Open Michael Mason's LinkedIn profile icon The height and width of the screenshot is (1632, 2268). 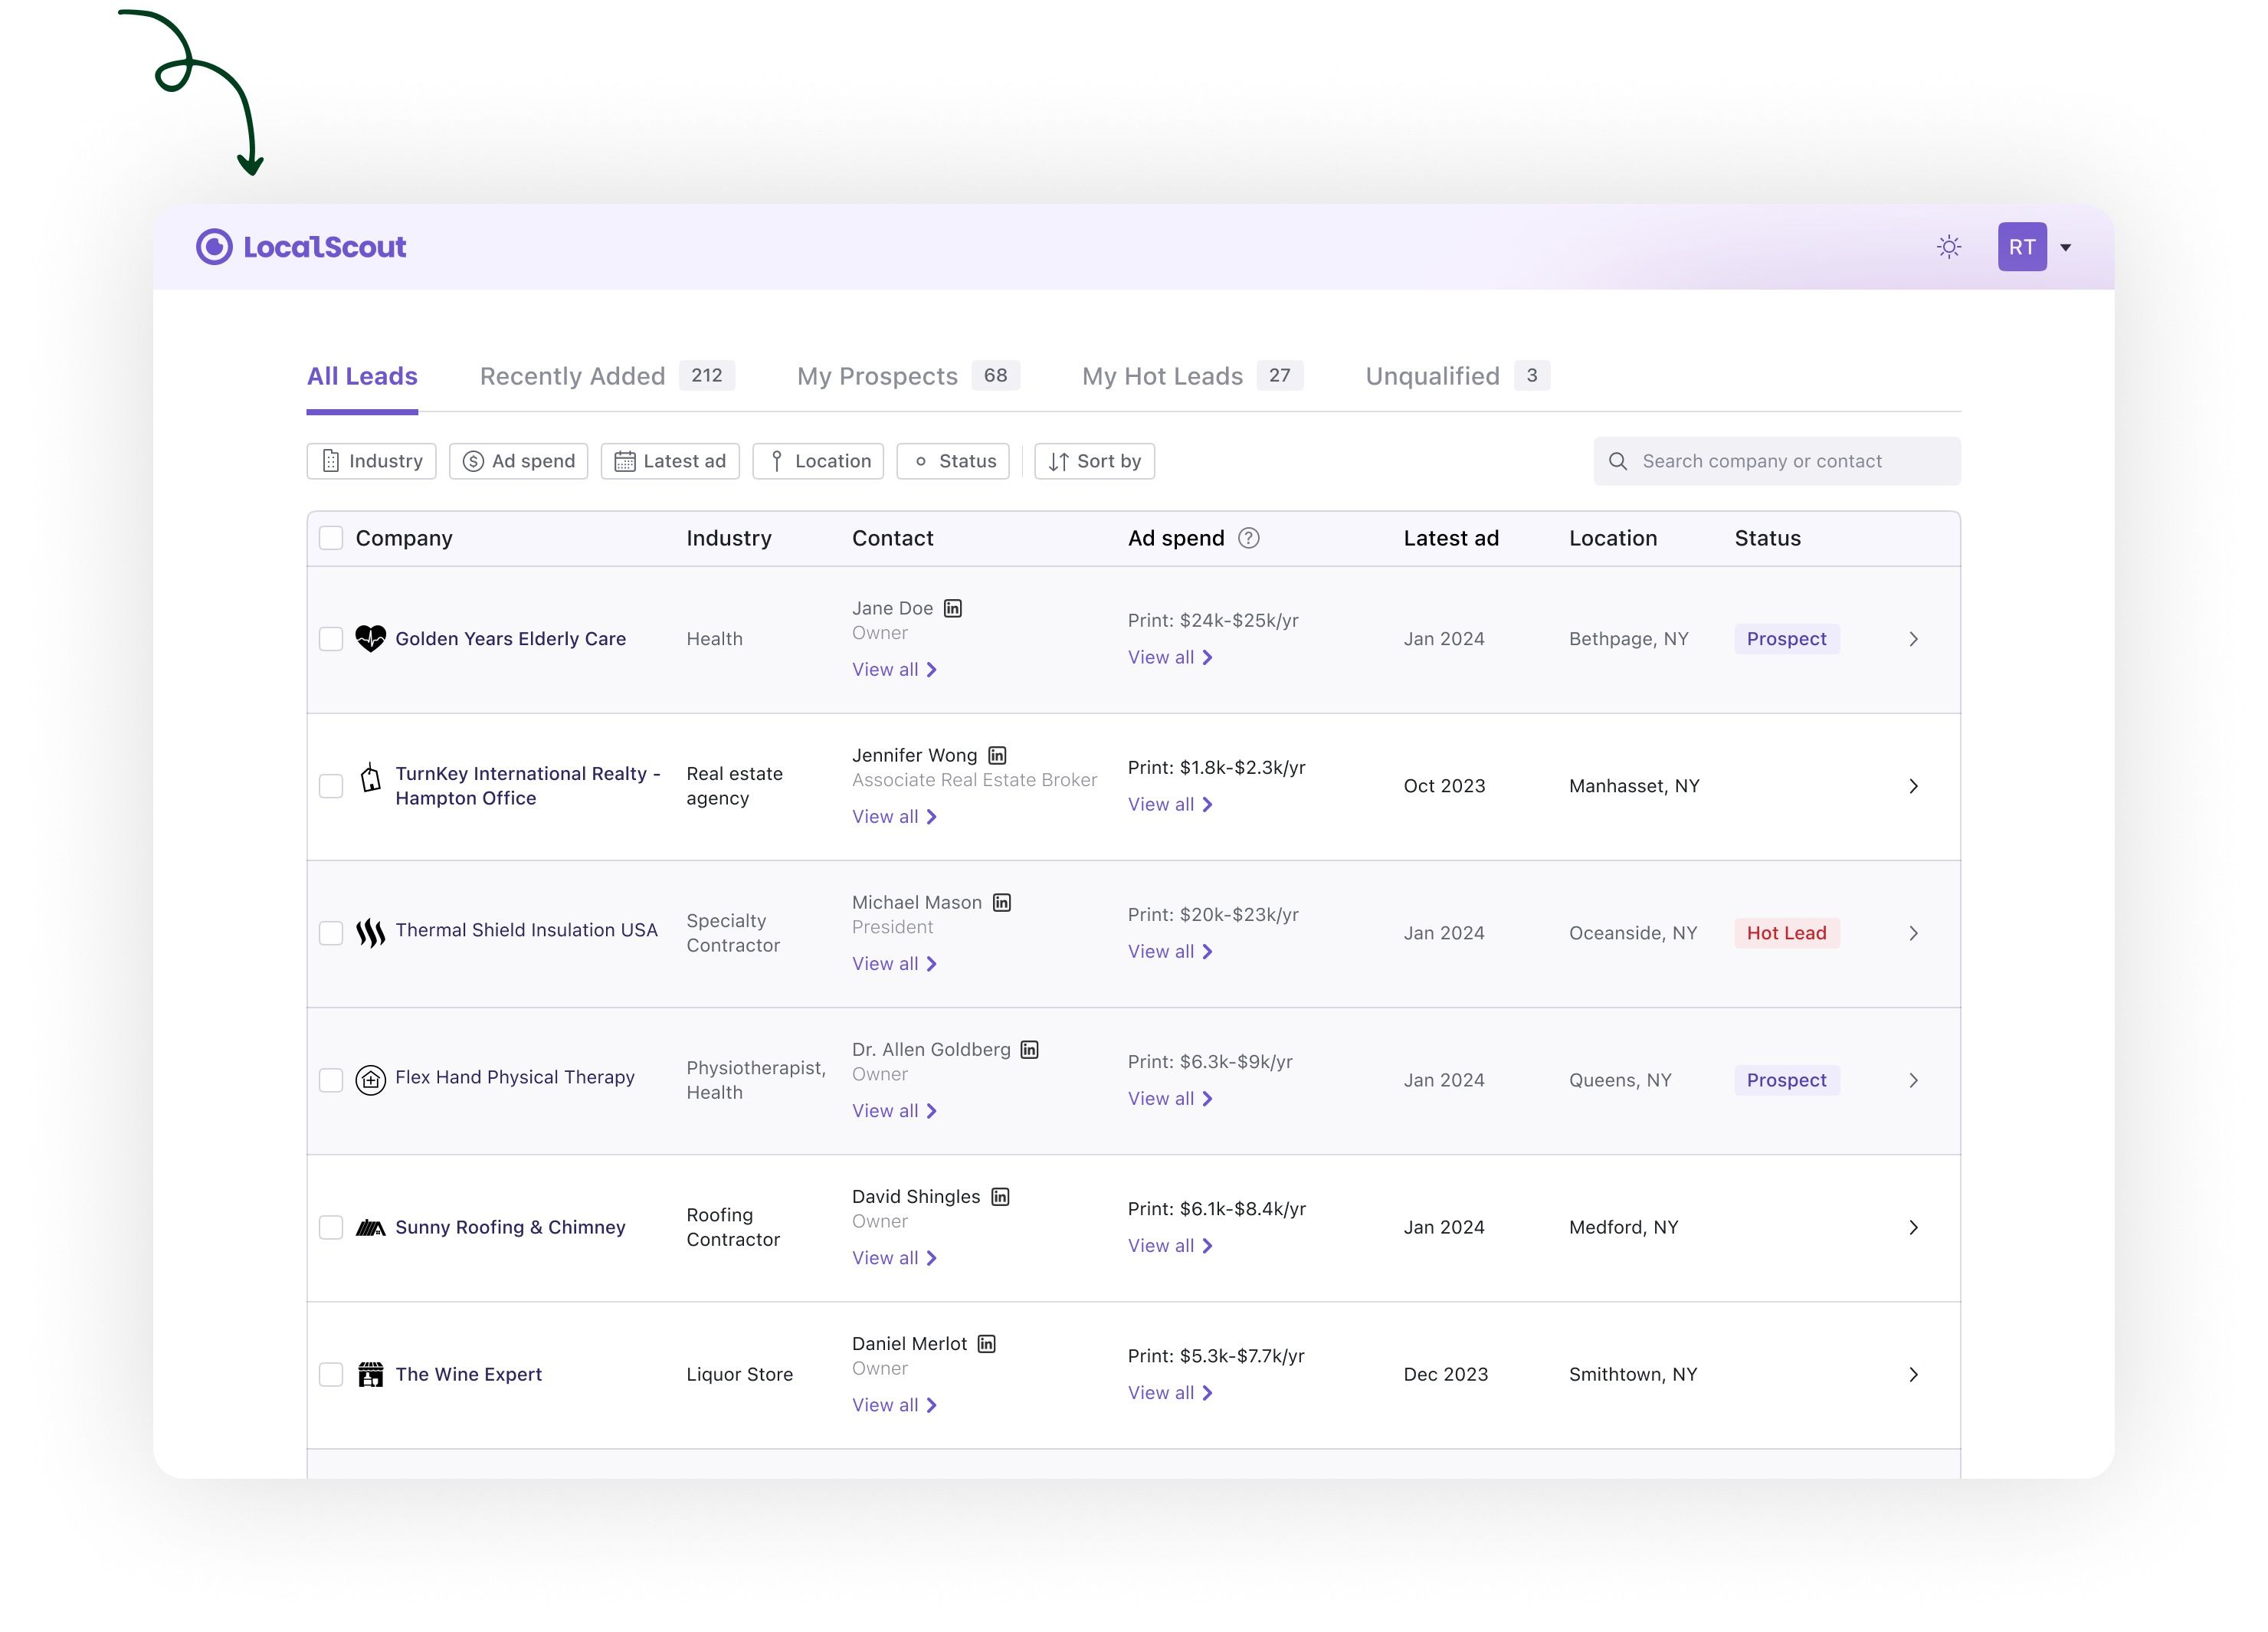pos(1002,902)
